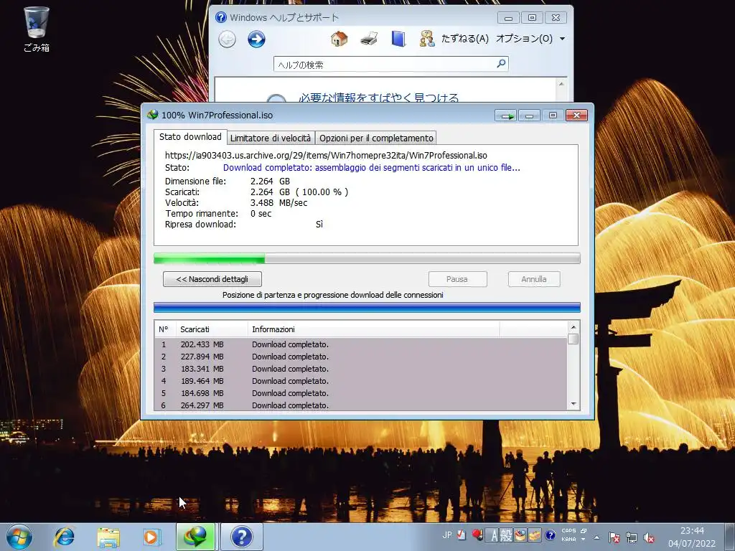Toggle the CAPS lock indicator in the language bar

coord(568,531)
